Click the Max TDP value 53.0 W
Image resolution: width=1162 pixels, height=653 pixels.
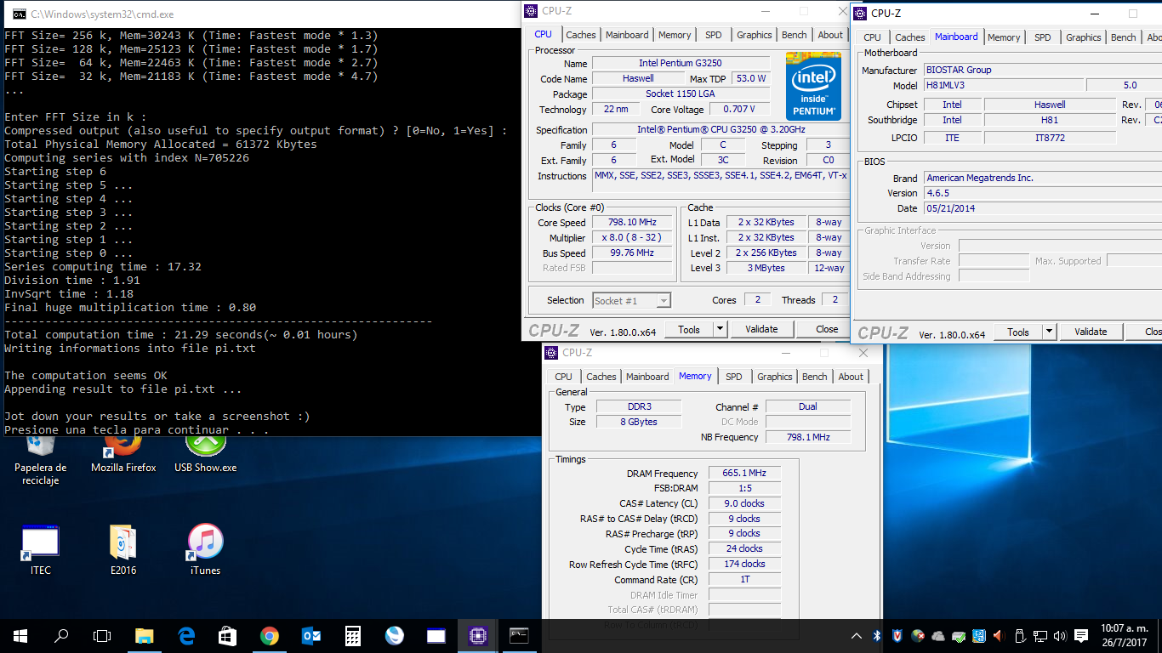751,78
